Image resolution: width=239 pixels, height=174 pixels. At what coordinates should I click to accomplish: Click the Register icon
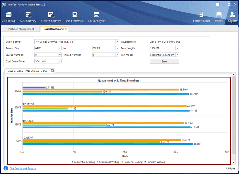point(233,17)
